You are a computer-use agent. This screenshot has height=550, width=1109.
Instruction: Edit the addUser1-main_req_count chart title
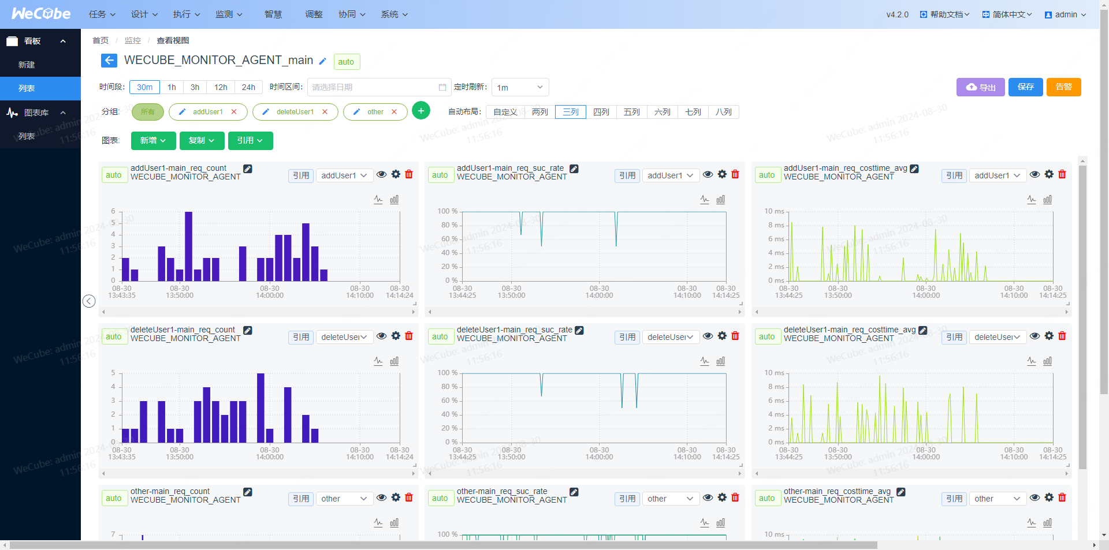(248, 169)
